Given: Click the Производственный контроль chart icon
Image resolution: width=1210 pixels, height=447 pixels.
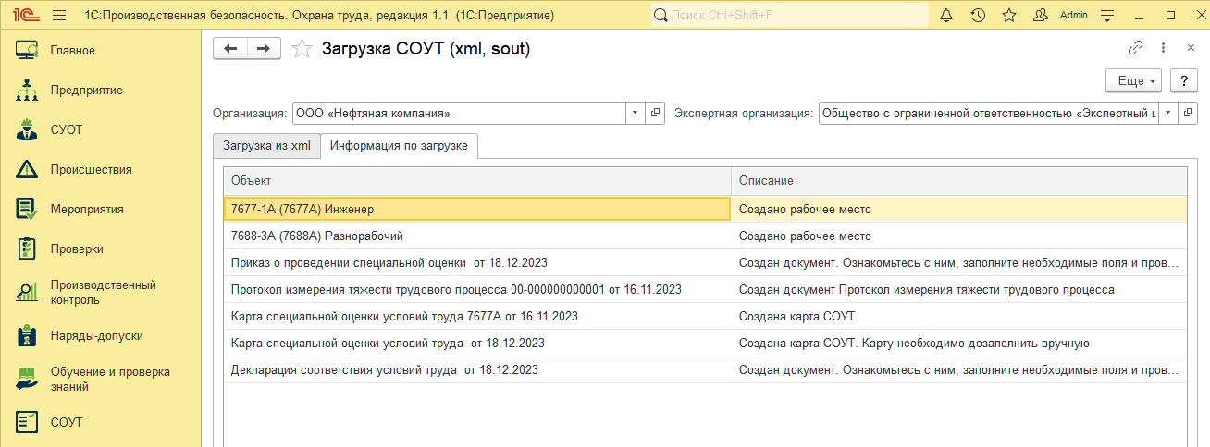Looking at the screenshot, I should coord(26,293).
